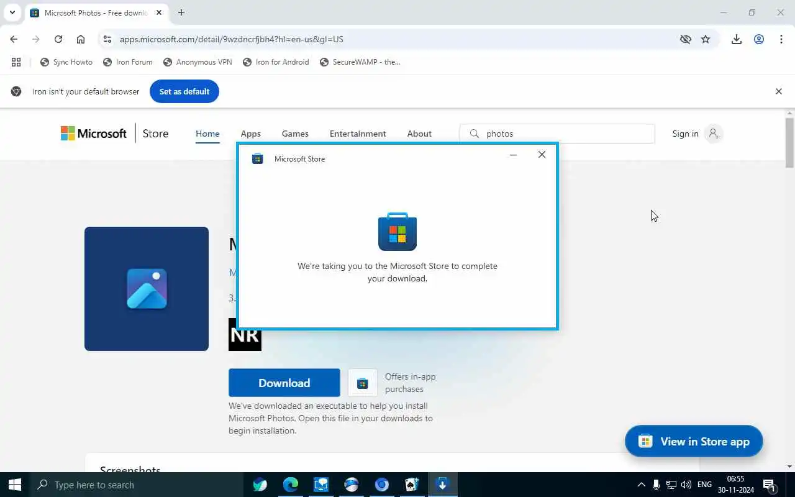Image resolution: width=795 pixels, height=497 pixels.
Task: Open the Solitaire cards app in taskbar
Action: tap(412, 485)
